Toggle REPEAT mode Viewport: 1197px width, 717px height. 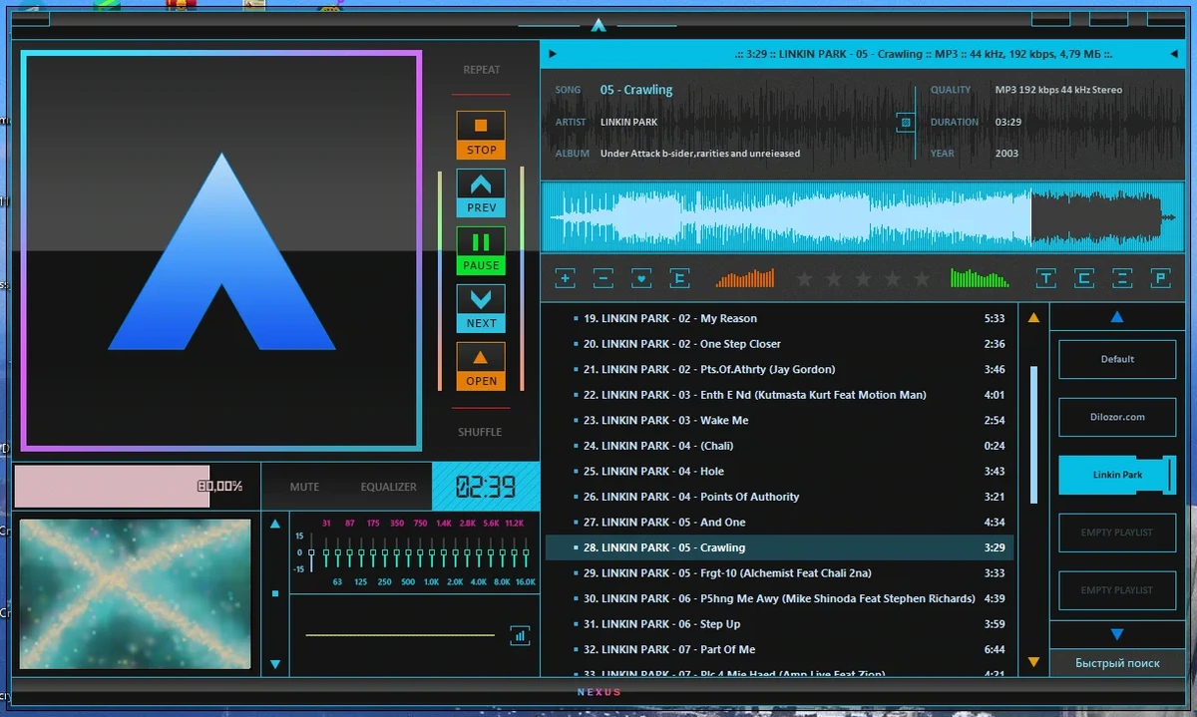(482, 70)
